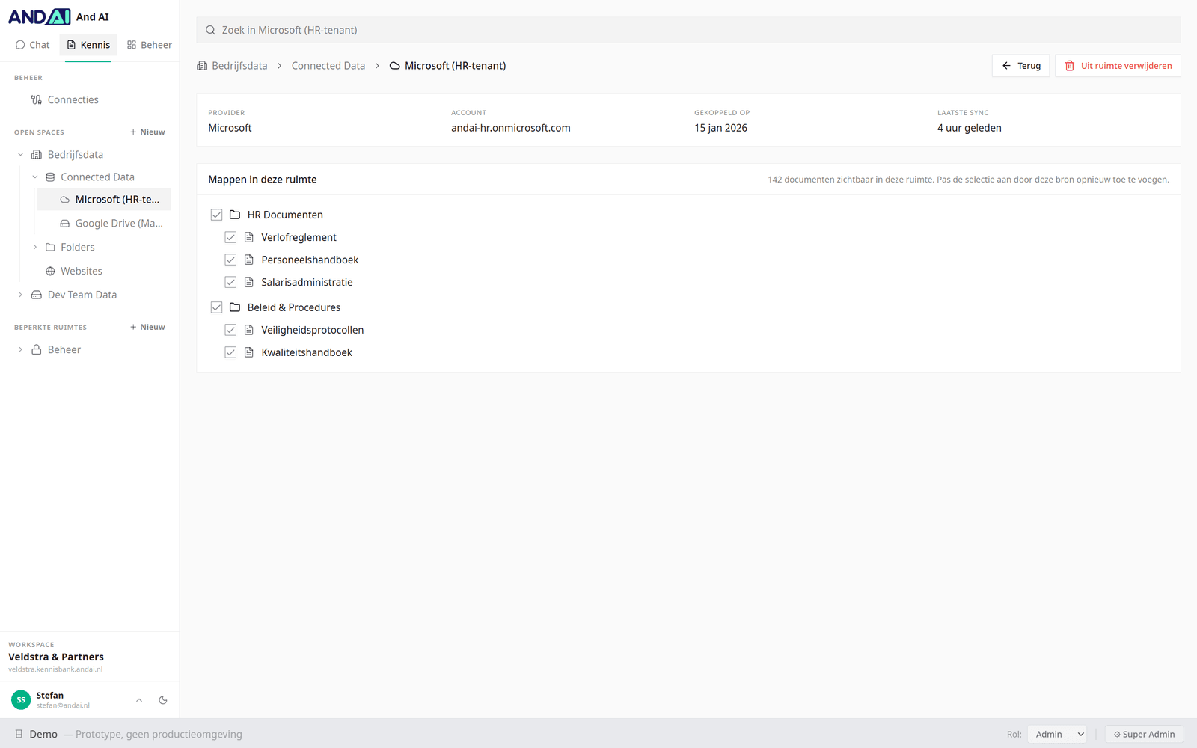Click the Kwaliteitshandboek document name
1197x748 pixels.
click(307, 352)
